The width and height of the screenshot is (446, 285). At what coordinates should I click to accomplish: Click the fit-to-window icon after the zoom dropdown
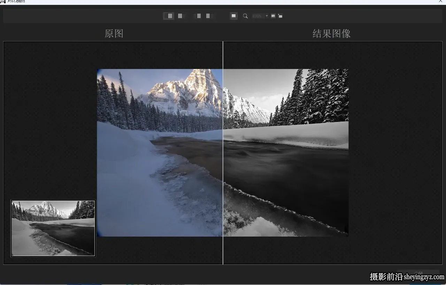(273, 16)
